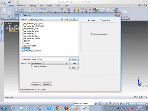Open Skype from the taskbar
Screen dimensions: 148x111
49,108
